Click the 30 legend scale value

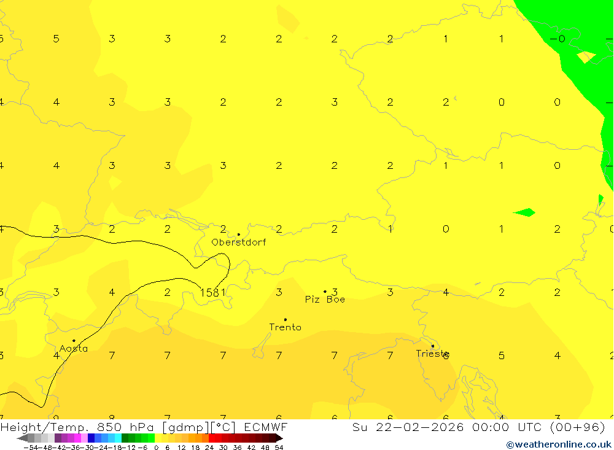223,448
